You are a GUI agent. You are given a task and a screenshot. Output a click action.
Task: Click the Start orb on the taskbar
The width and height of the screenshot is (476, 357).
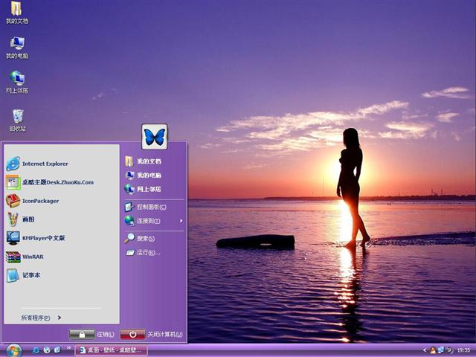[14, 350]
